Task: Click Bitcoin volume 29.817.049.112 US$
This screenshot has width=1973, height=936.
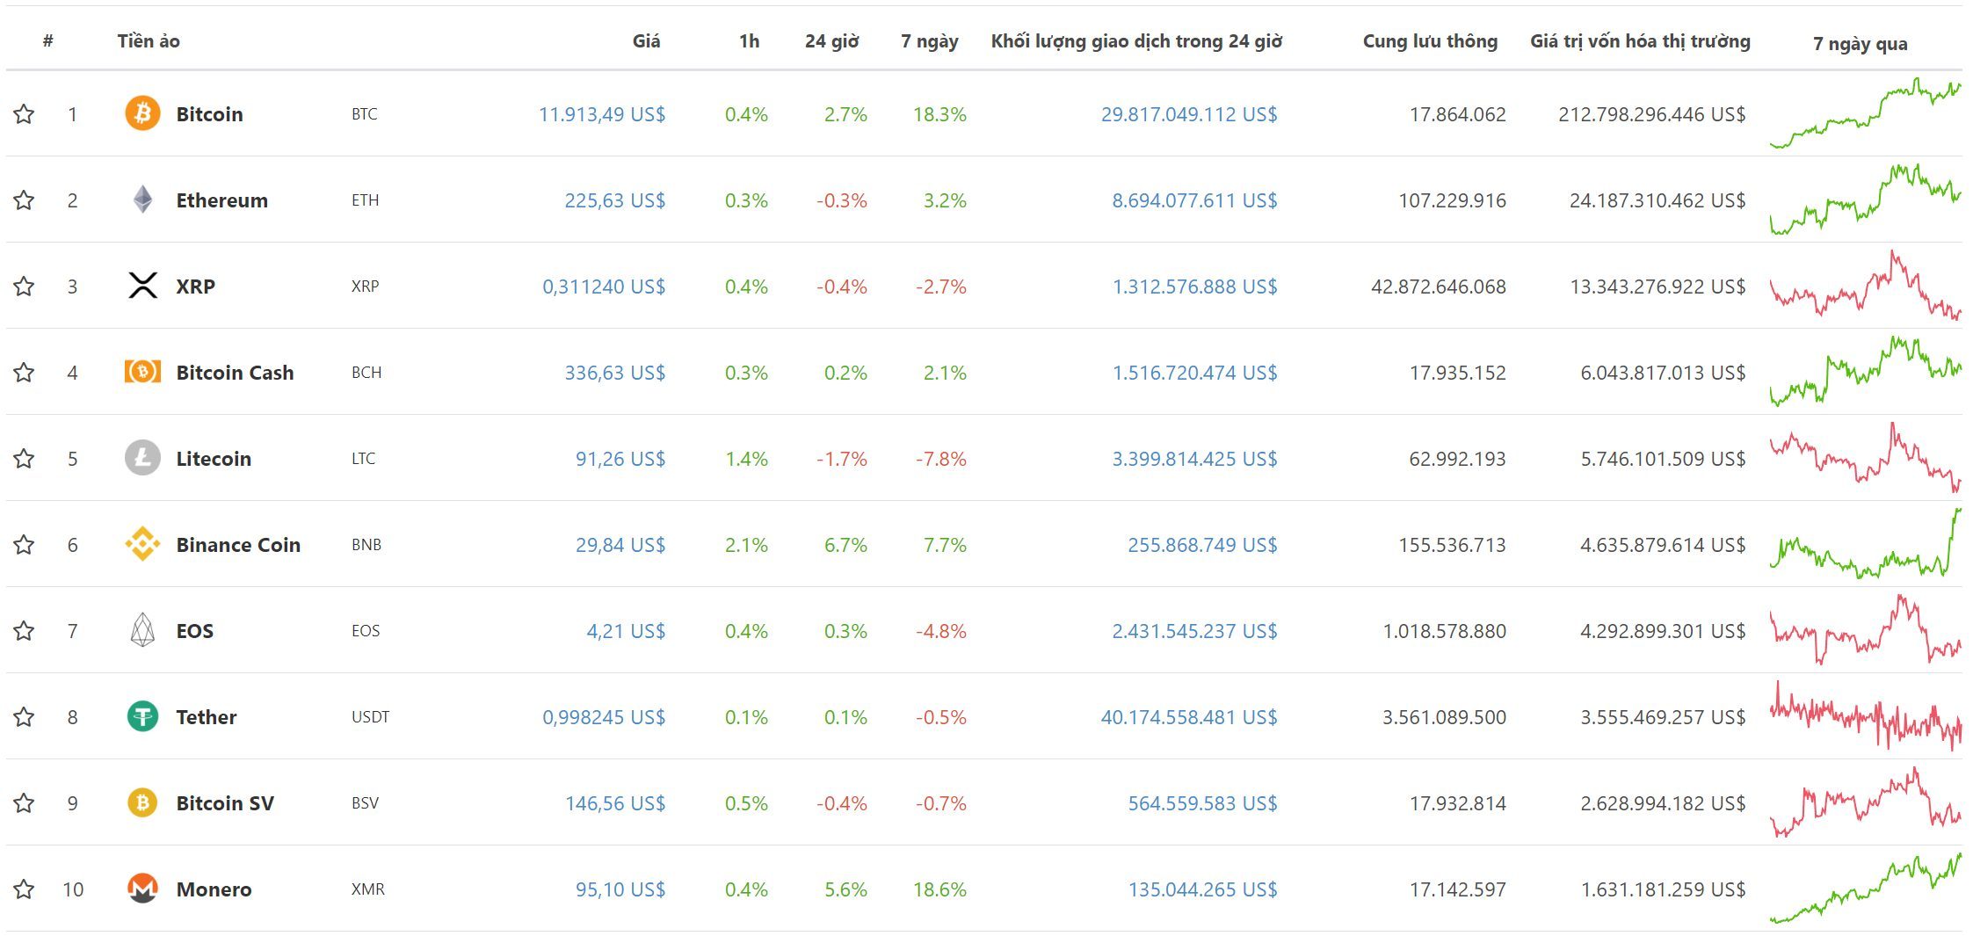Action: [1189, 113]
